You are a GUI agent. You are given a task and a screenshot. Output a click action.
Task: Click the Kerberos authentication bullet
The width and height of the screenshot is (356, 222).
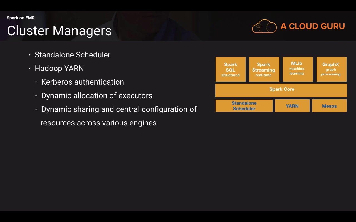click(x=83, y=82)
